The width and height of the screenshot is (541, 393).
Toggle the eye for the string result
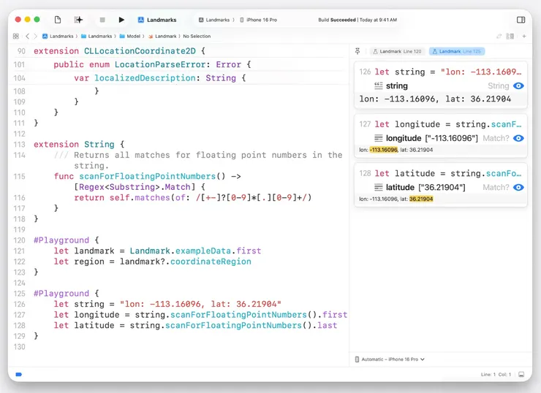[518, 86]
